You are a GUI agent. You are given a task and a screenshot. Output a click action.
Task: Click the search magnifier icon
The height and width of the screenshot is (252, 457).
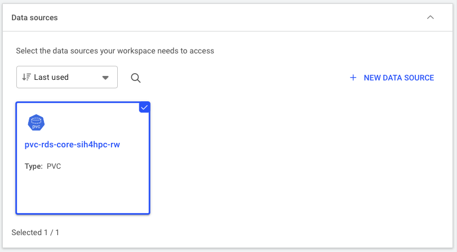pyautogui.click(x=135, y=78)
